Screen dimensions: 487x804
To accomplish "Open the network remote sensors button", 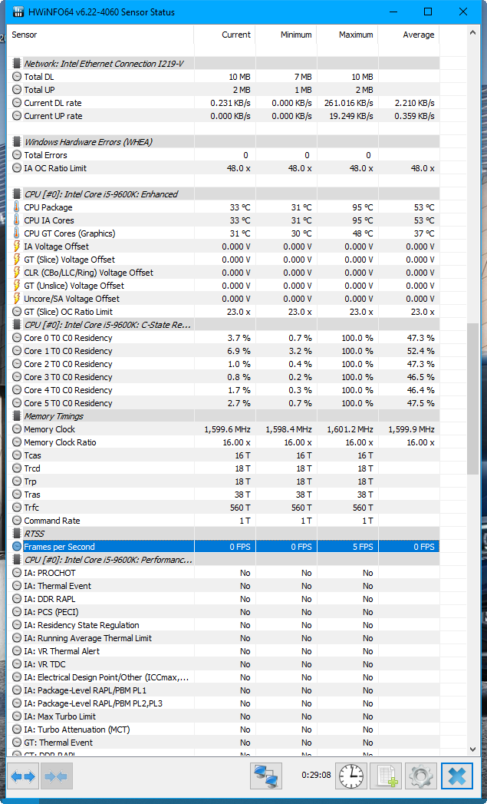I will click(x=266, y=776).
